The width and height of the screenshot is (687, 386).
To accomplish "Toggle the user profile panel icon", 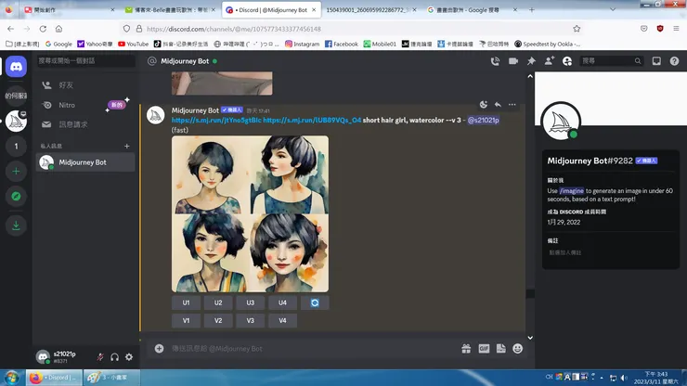I will (567, 61).
